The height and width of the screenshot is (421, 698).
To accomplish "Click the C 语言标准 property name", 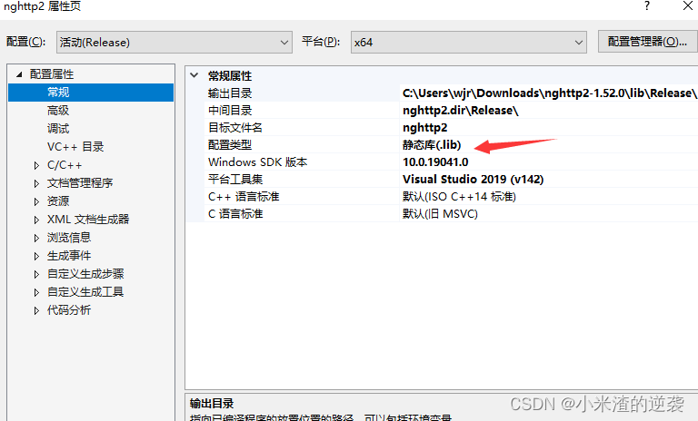I will click(x=235, y=214).
